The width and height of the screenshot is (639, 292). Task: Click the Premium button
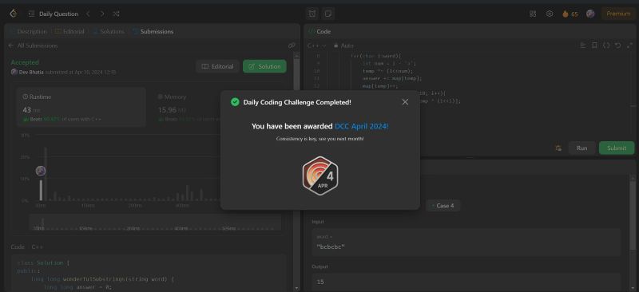(618, 14)
